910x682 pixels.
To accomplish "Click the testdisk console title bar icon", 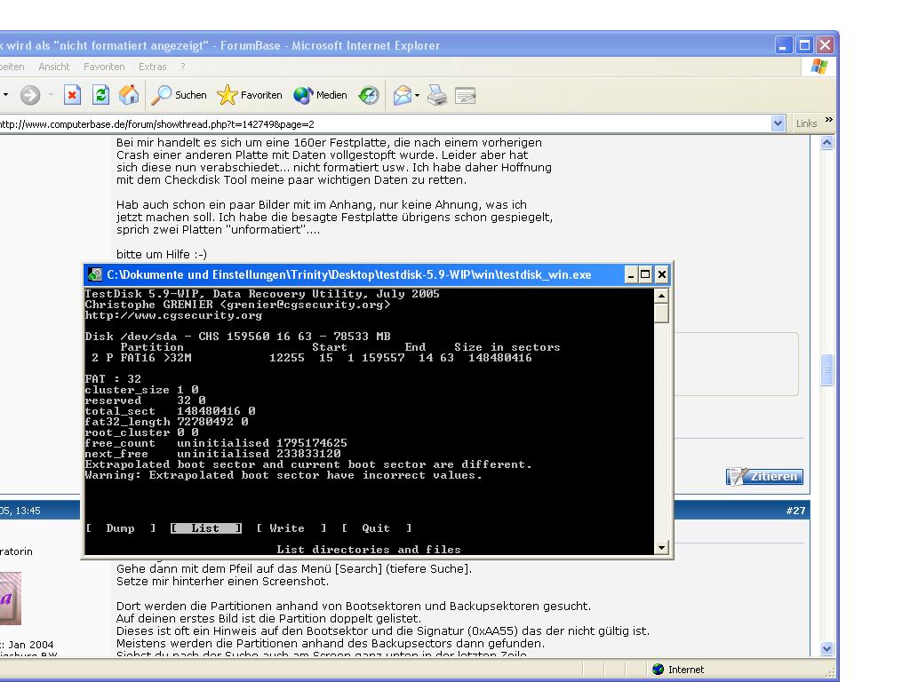I will (95, 274).
